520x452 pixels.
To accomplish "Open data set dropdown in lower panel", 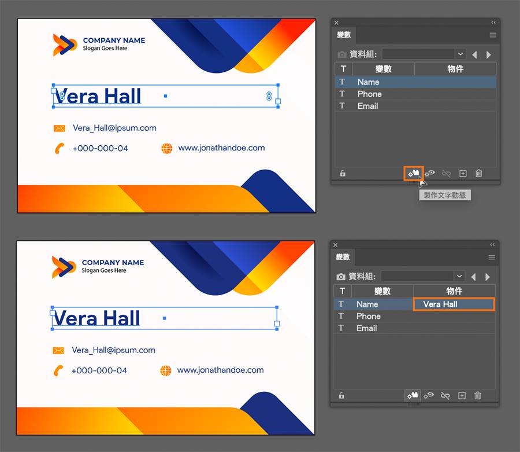I will coord(459,276).
